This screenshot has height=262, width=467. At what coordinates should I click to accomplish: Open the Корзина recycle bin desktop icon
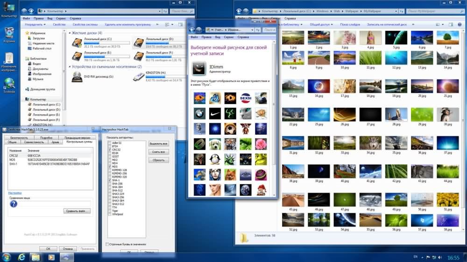tap(8, 34)
